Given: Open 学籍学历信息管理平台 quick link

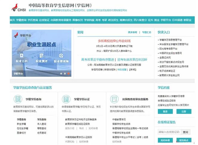Looking at the screenshot, I should pyautogui.click(x=171, y=40).
